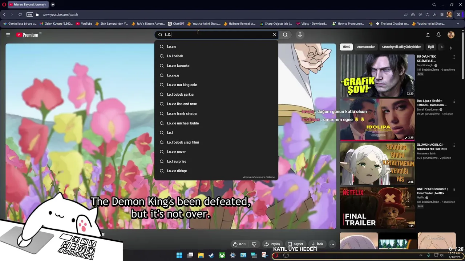Open the Opera downloads icon
Viewport: 465px width, 261px height.
click(x=434, y=14)
